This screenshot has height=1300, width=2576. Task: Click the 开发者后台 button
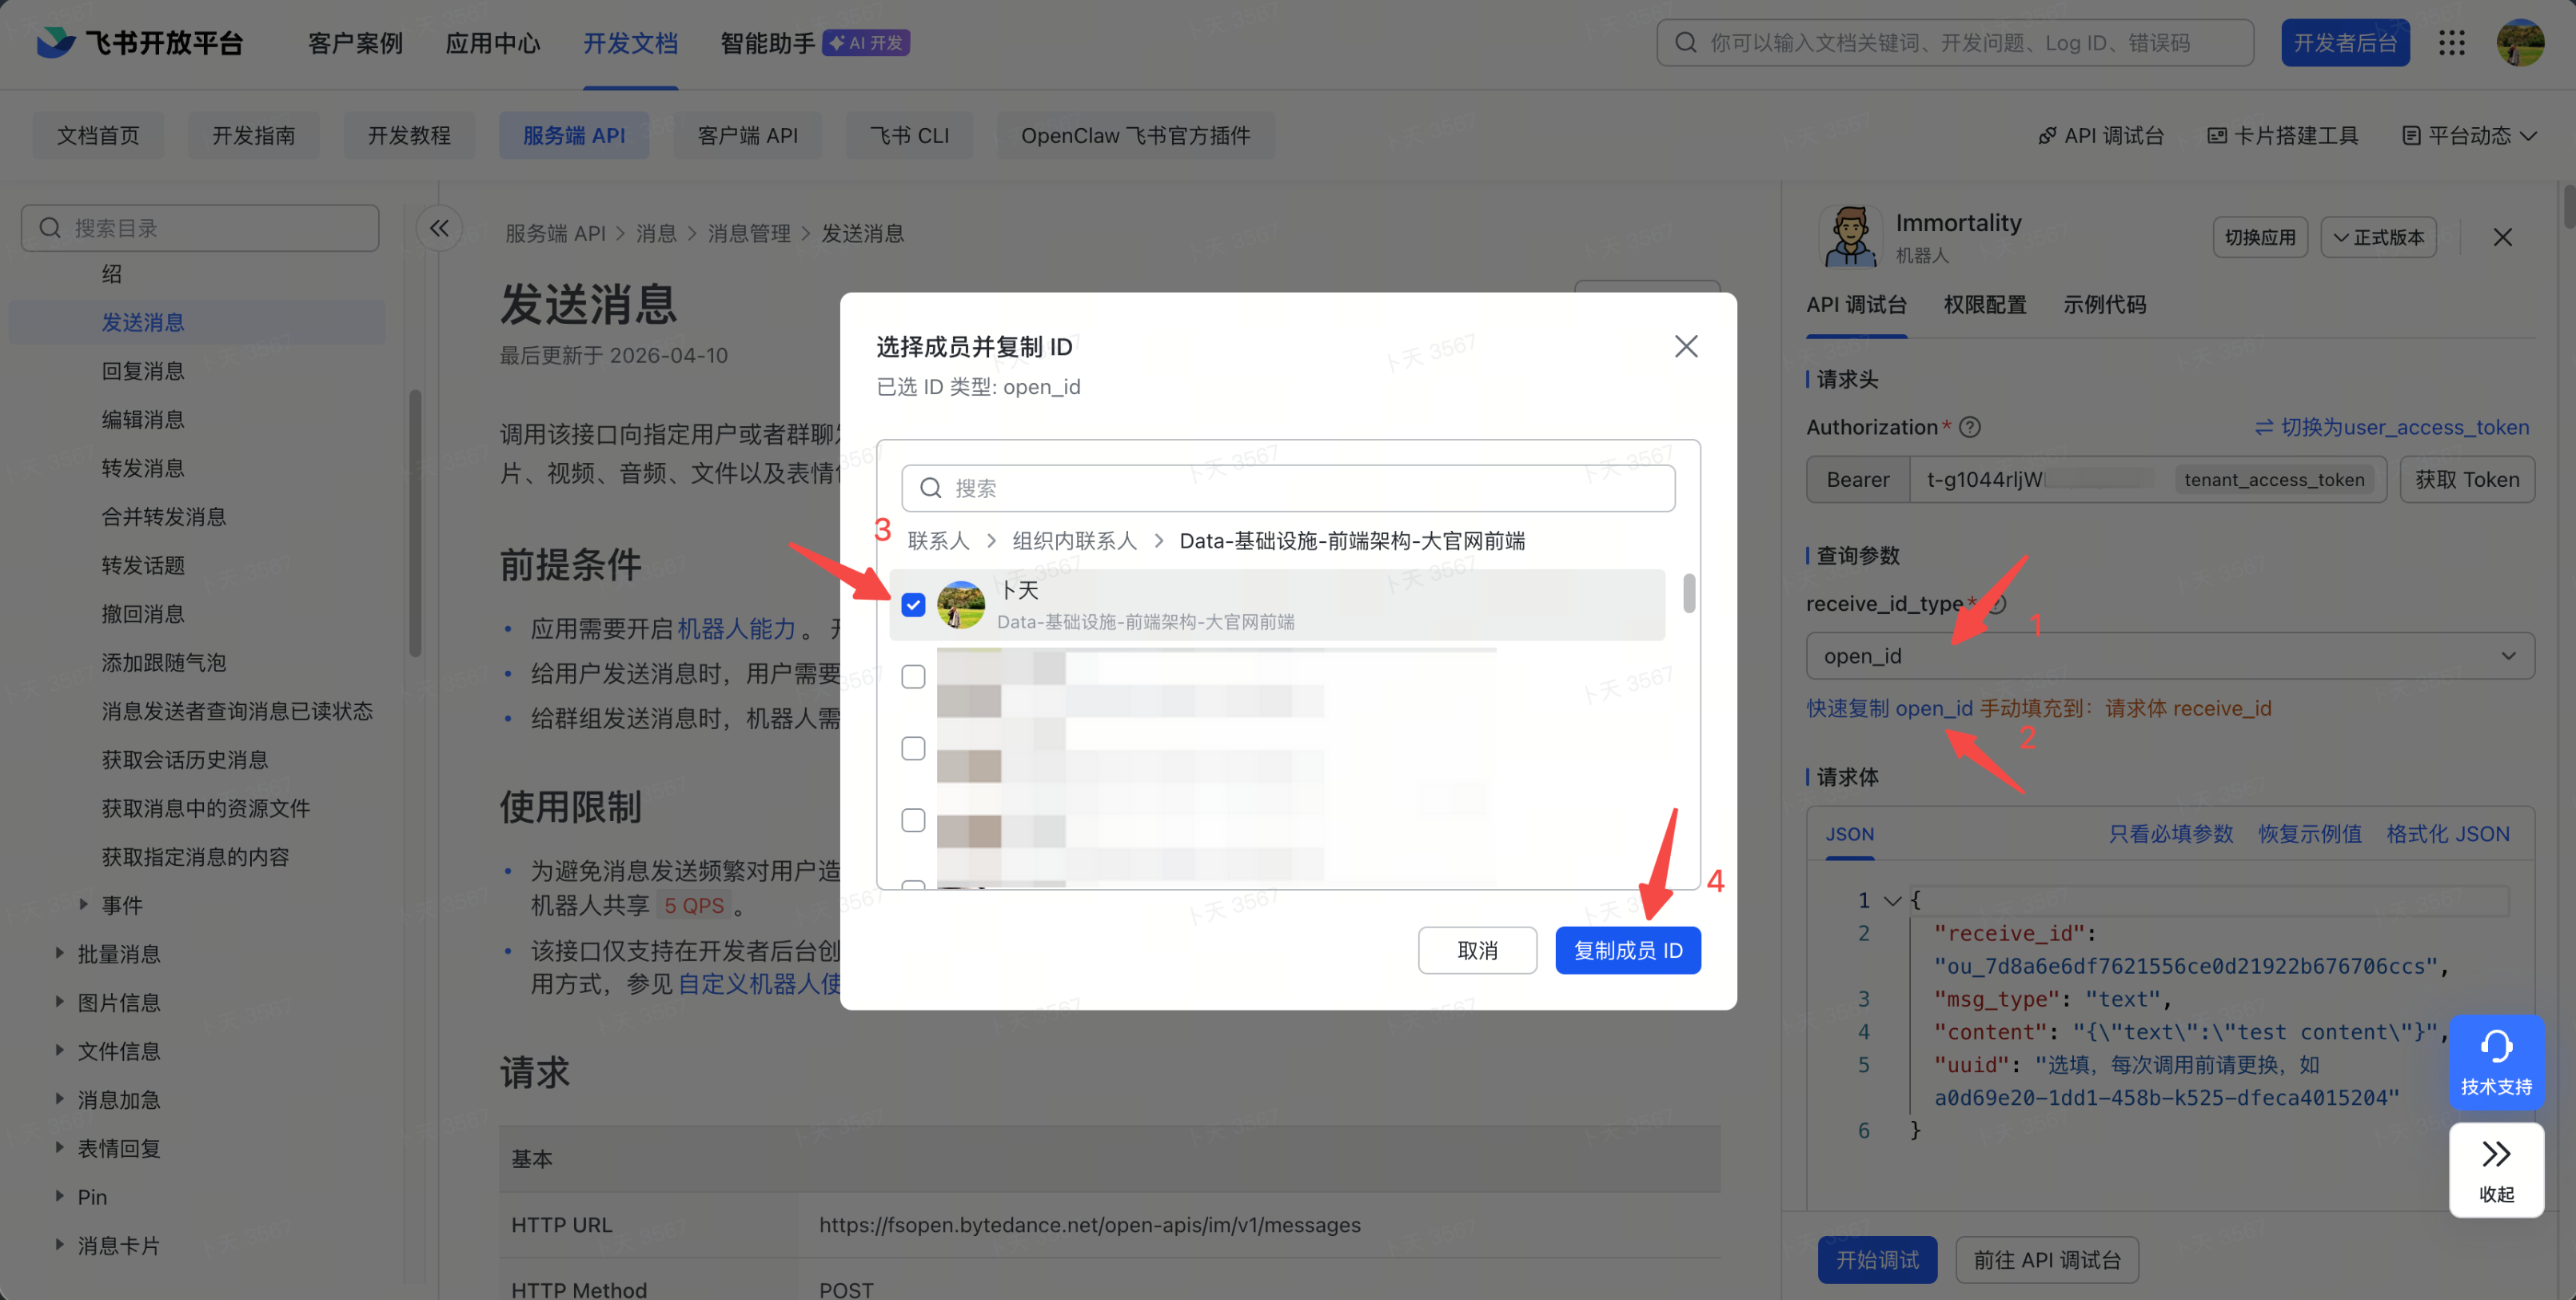coord(2345,43)
